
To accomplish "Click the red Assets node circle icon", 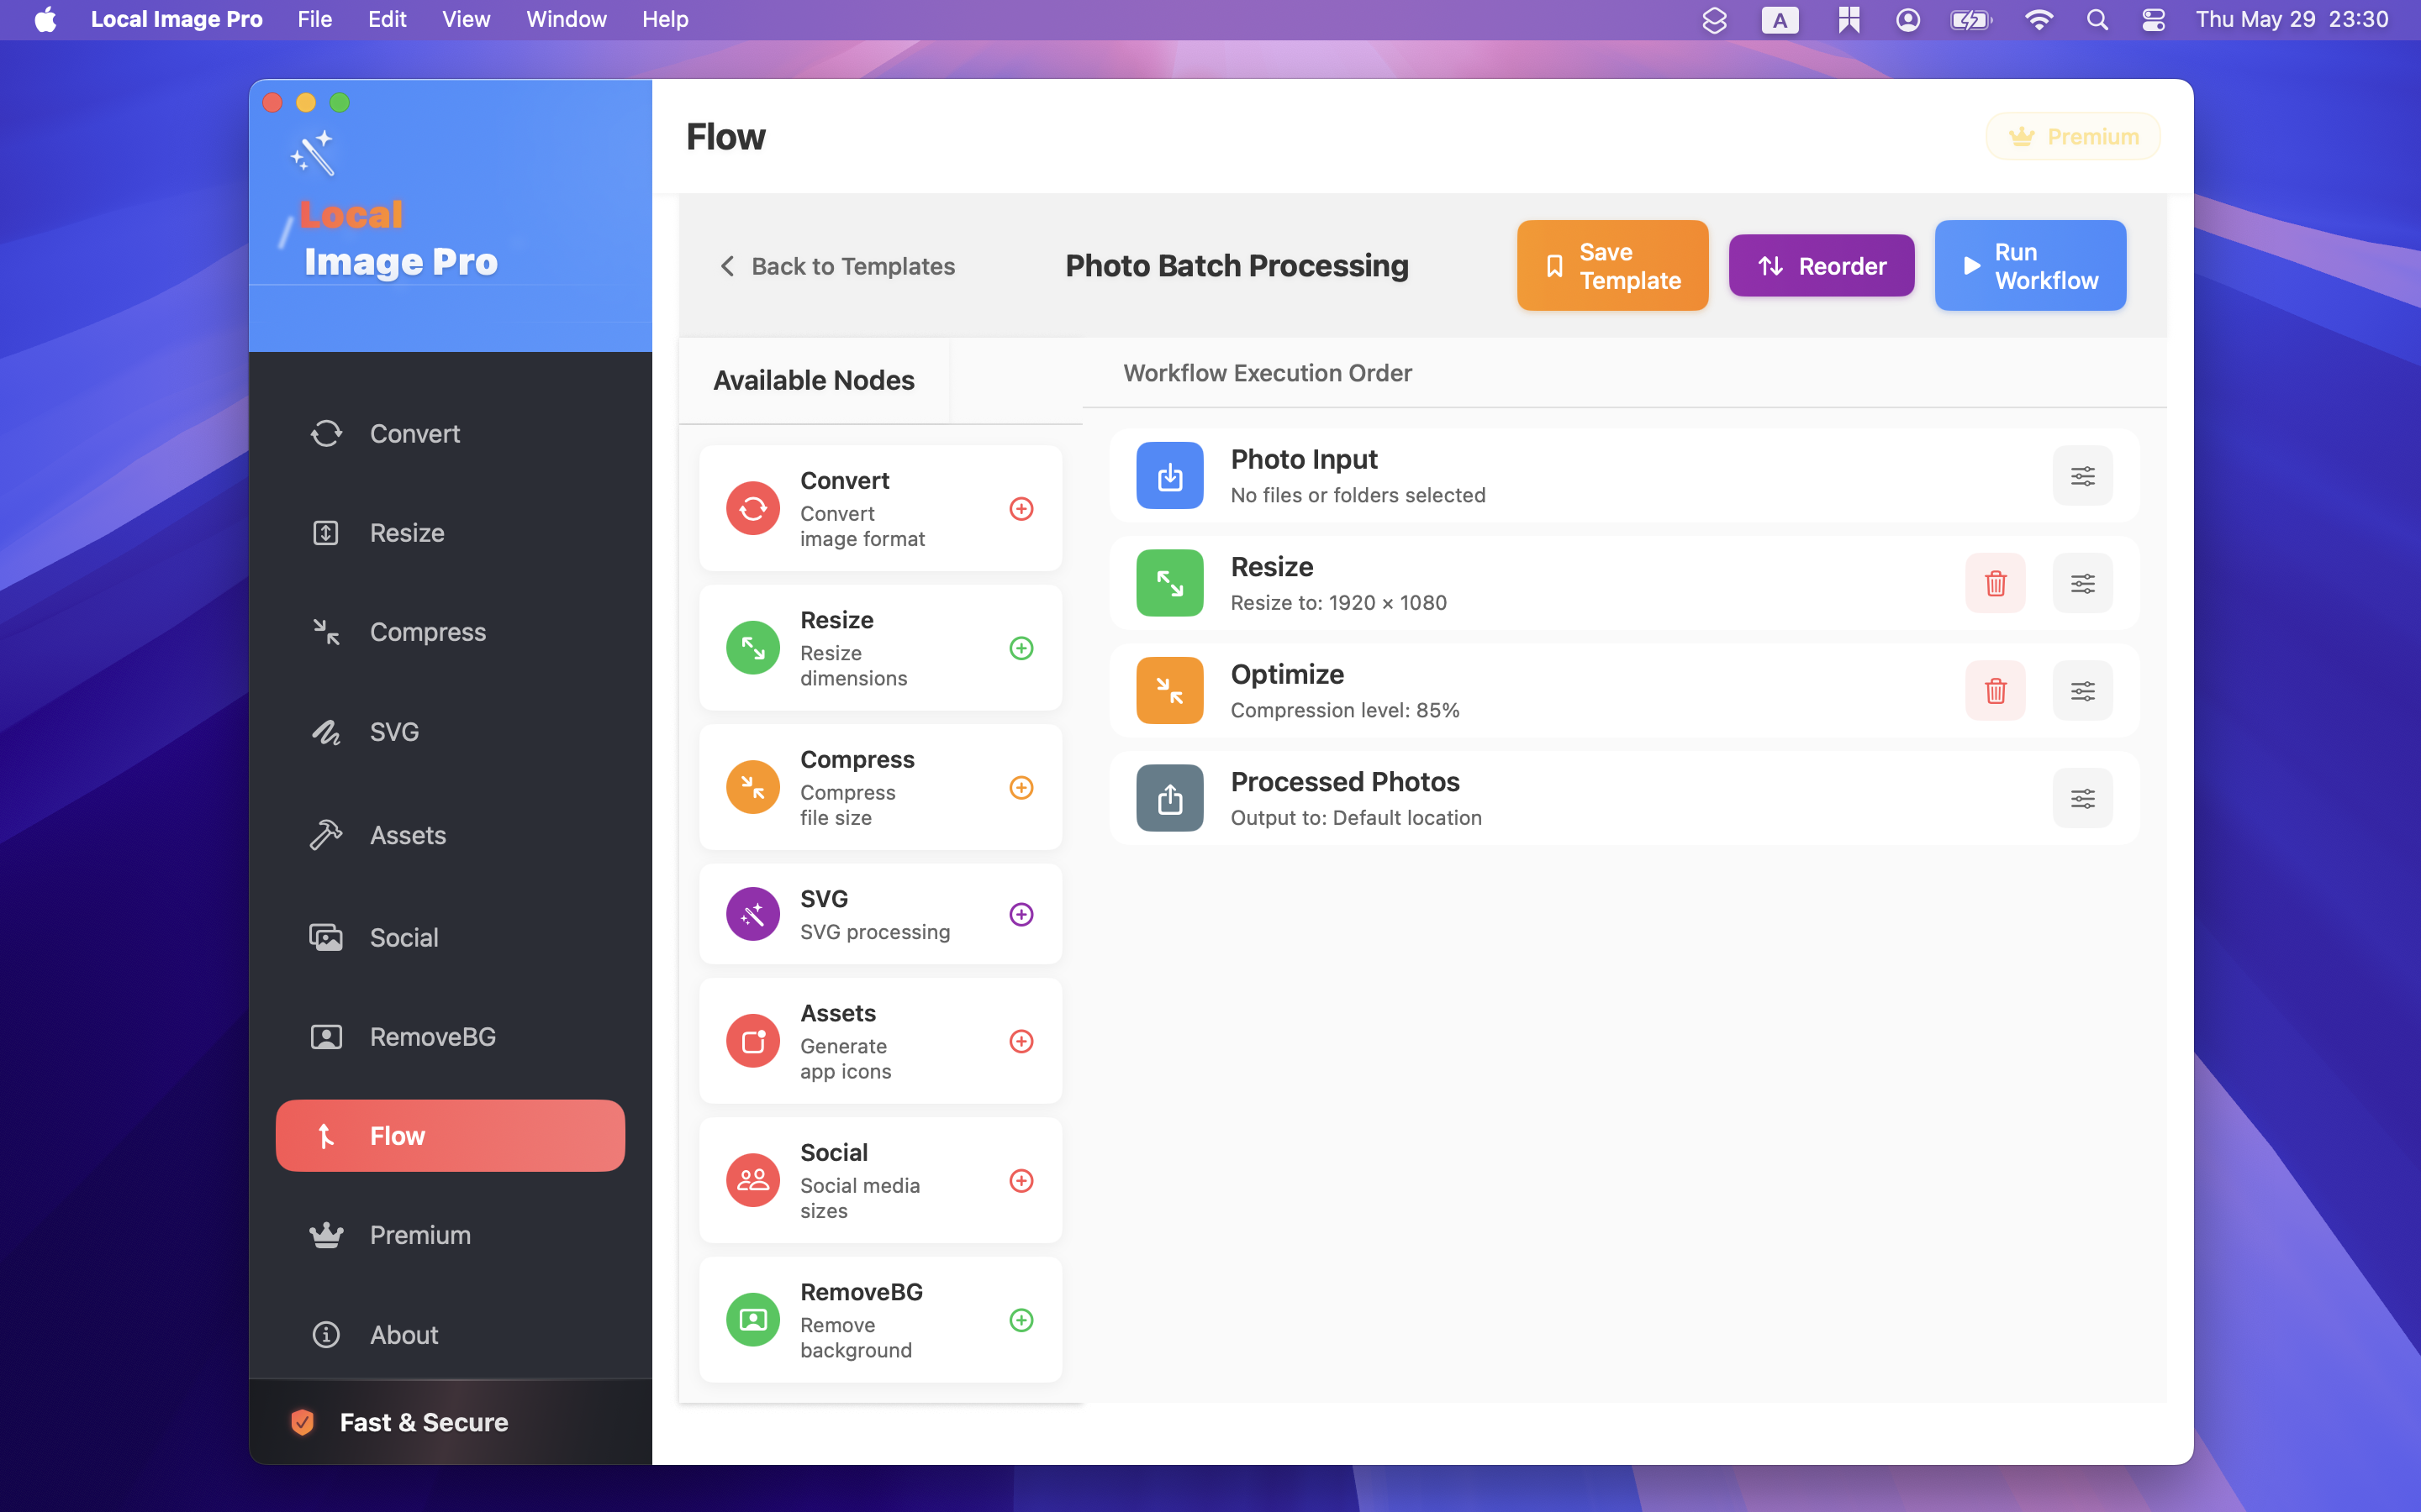I will [x=752, y=1041].
